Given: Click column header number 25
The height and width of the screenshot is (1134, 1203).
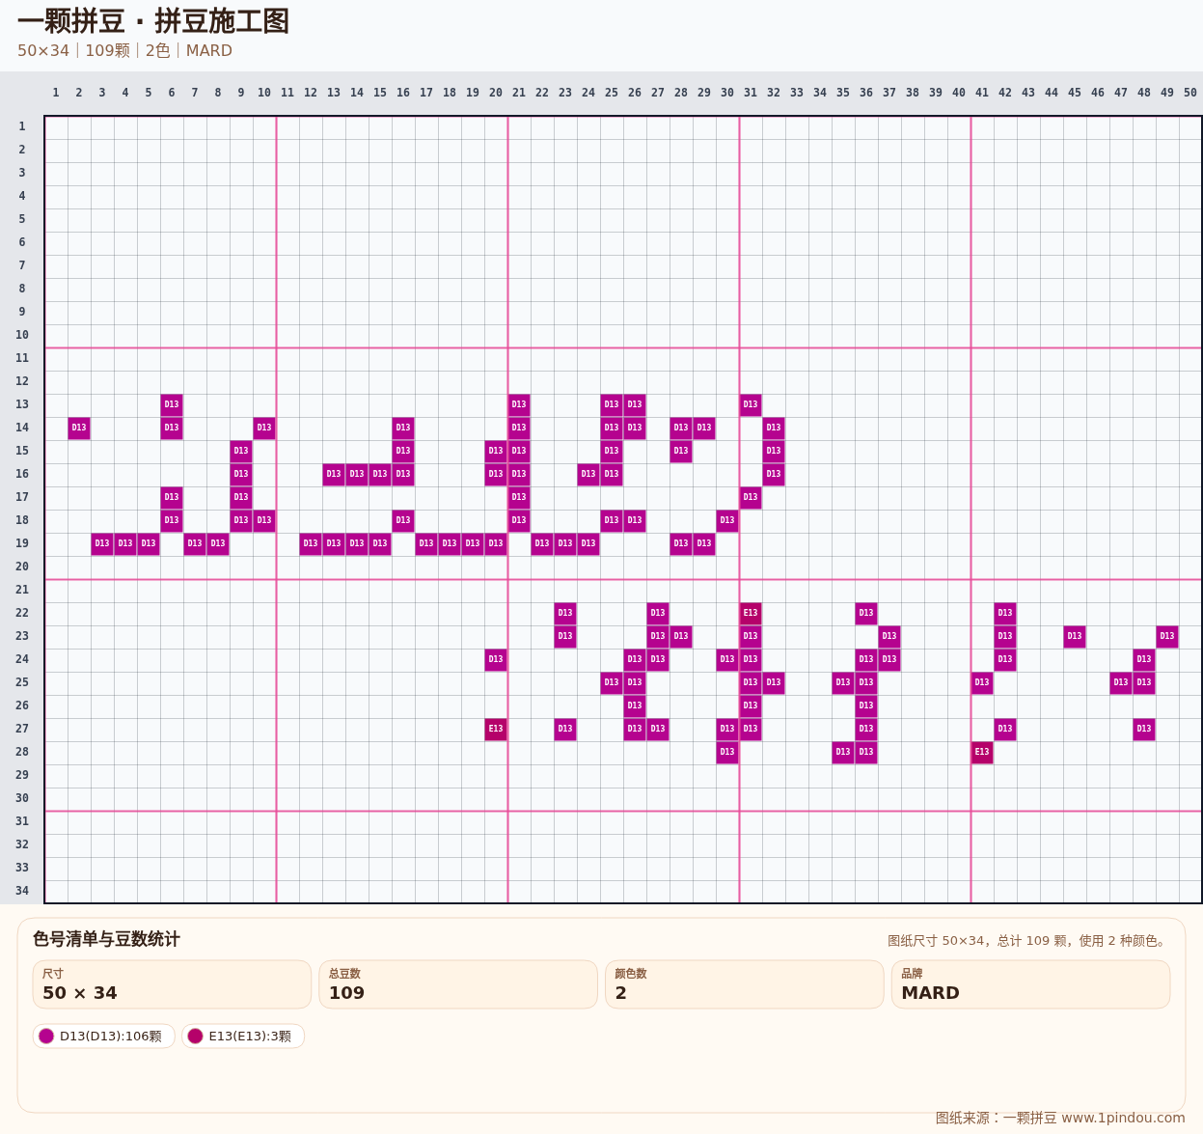Looking at the screenshot, I should click(x=612, y=93).
